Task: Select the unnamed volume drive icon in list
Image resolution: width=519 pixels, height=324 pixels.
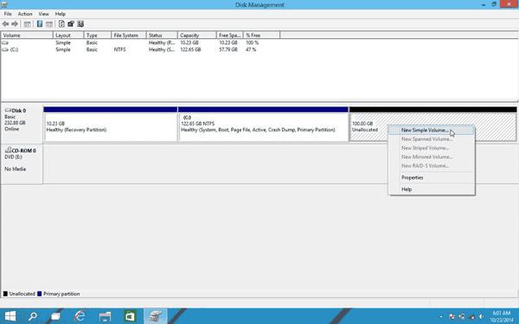Action: (x=5, y=42)
